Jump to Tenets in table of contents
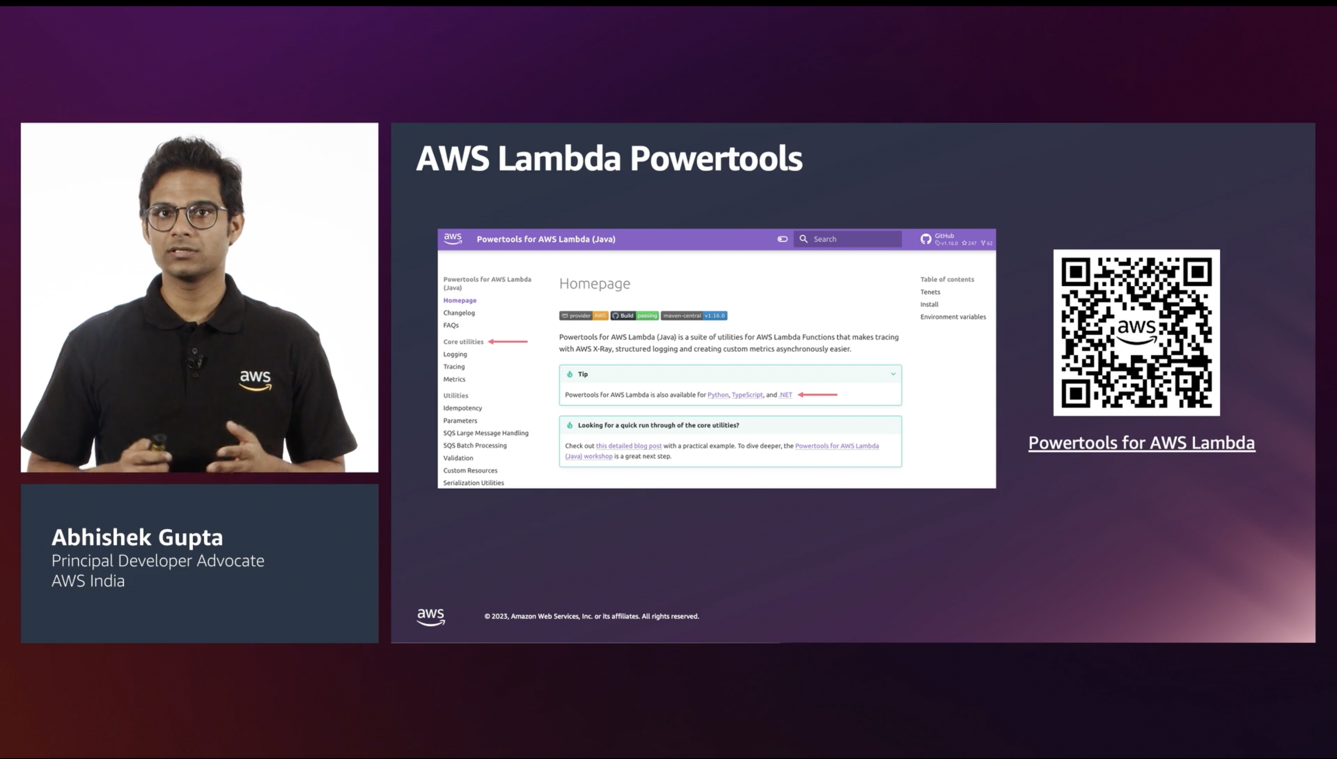Screen dimensions: 1337x759 click(930, 292)
